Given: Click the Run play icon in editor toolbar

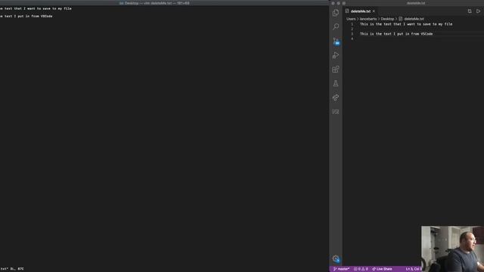Looking at the screenshot, I should tap(478, 11).
